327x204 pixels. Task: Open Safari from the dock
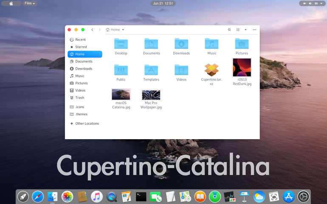pos(38,196)
